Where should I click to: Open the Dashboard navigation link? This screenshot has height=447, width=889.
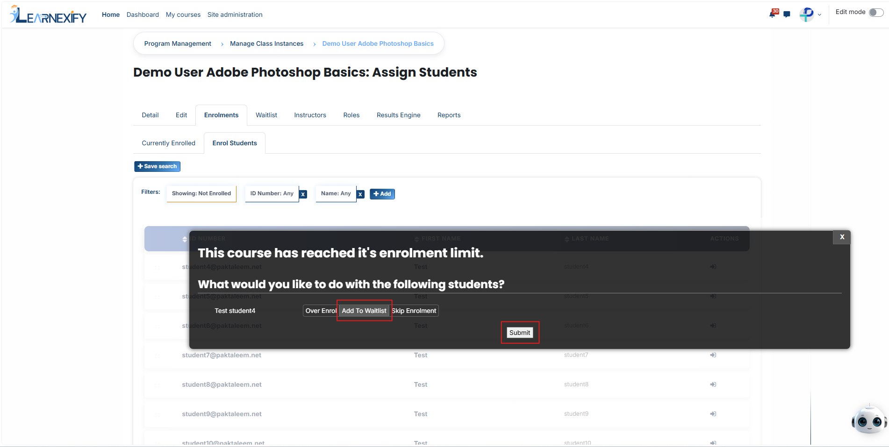[143, 14]
